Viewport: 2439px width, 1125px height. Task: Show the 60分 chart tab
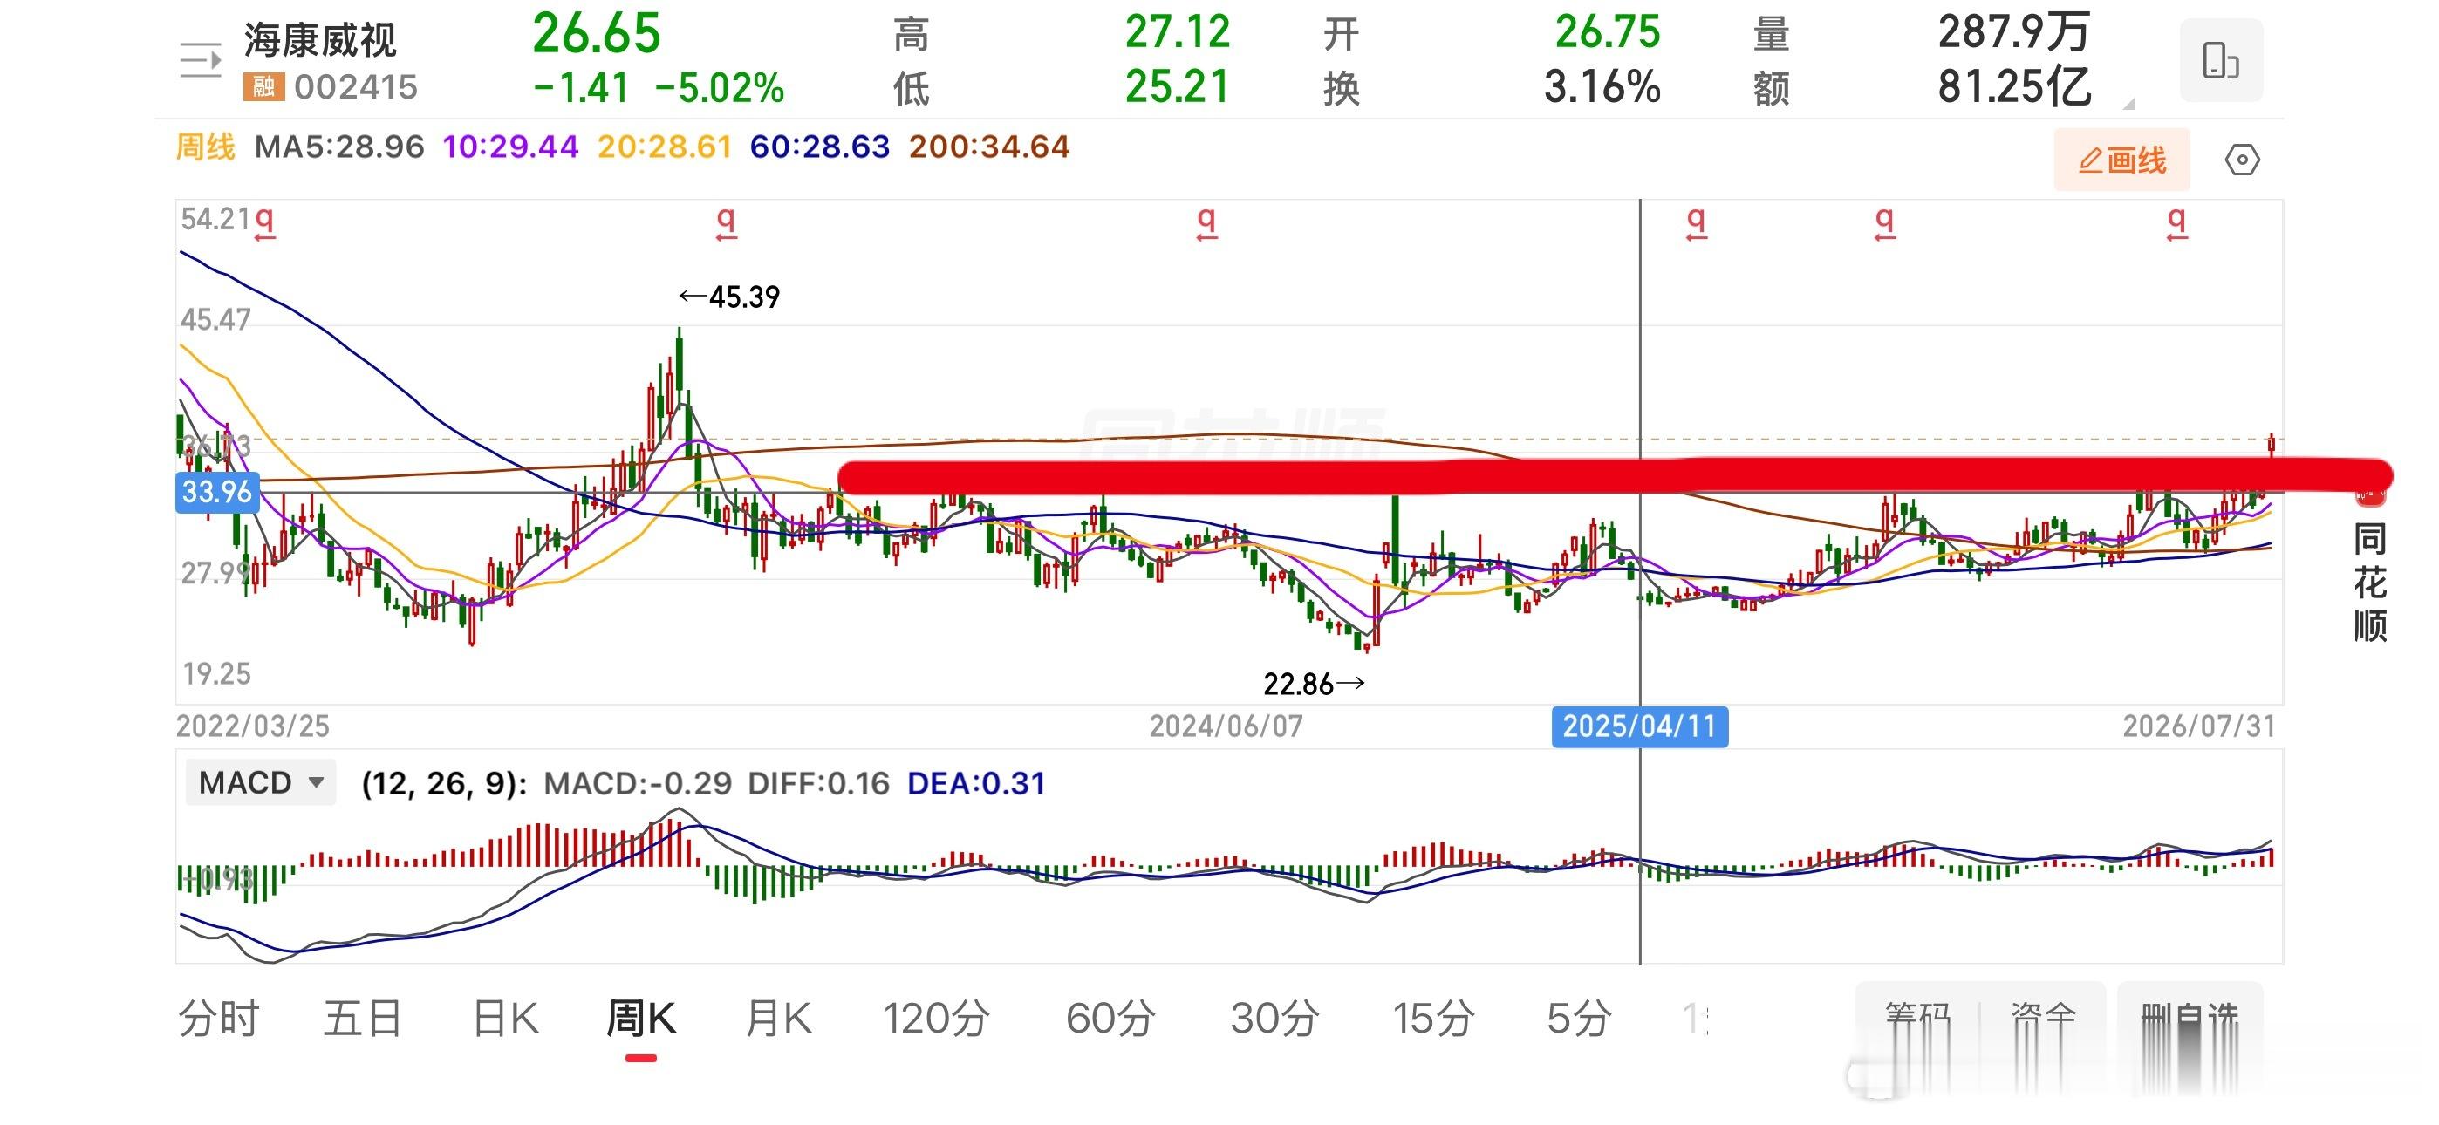click(1110, 1019)
